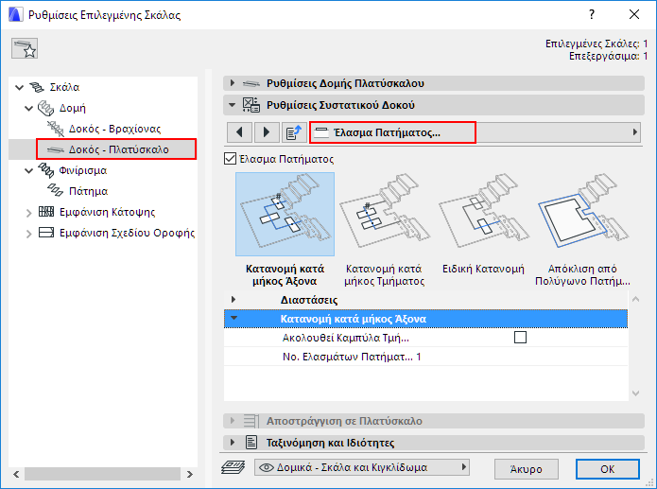Expand the Διαστάσεις group

[233, 300]
